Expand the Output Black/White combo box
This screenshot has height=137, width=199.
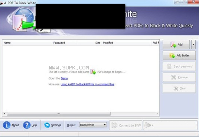click(x=93, y=125)
